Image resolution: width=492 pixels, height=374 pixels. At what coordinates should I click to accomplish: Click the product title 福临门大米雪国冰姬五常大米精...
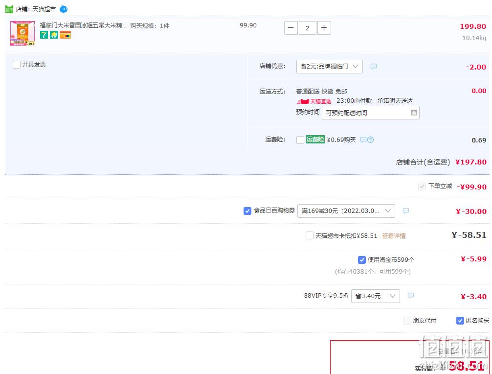pyautogui.click(x=83, y=25)
